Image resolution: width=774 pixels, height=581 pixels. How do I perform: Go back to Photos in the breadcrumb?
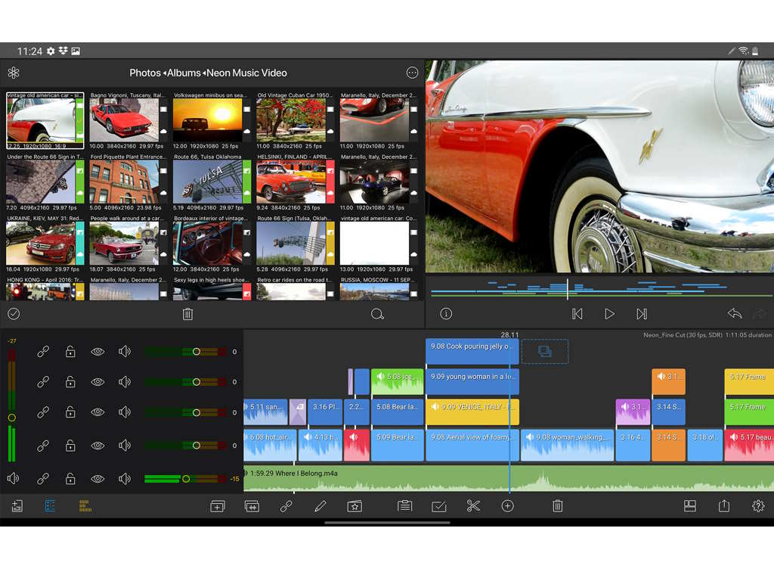click(145, 73)
